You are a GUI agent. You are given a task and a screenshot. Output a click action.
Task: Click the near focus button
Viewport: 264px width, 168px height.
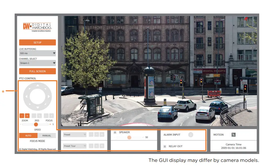point(46,116)
